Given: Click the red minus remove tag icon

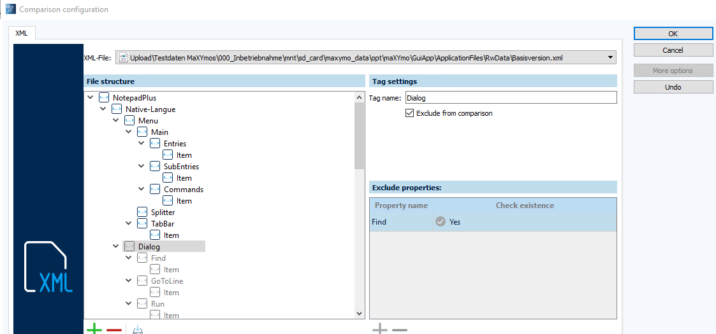Looking at the screenshot, I should (114, 329).
